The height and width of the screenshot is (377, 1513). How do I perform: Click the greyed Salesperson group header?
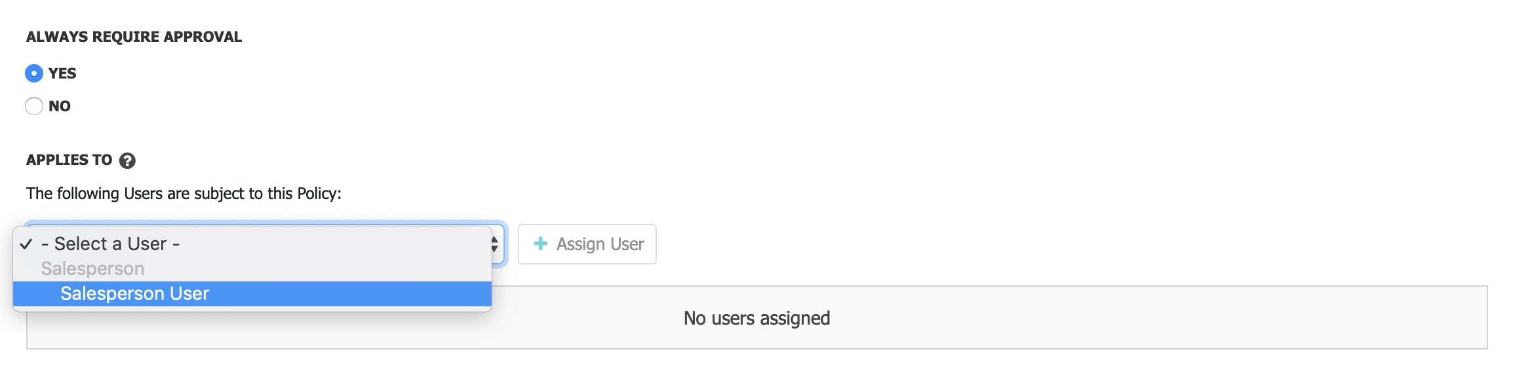click(92, 268)
